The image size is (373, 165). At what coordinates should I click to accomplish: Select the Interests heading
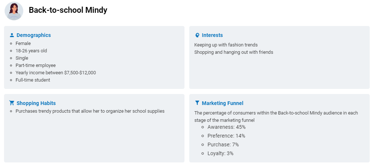(212, 35)
